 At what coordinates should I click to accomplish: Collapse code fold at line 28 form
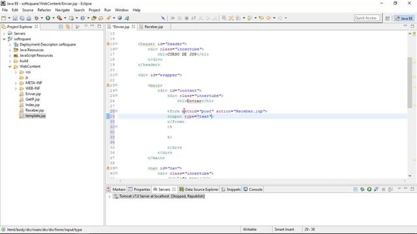click(x=116, y=111)
